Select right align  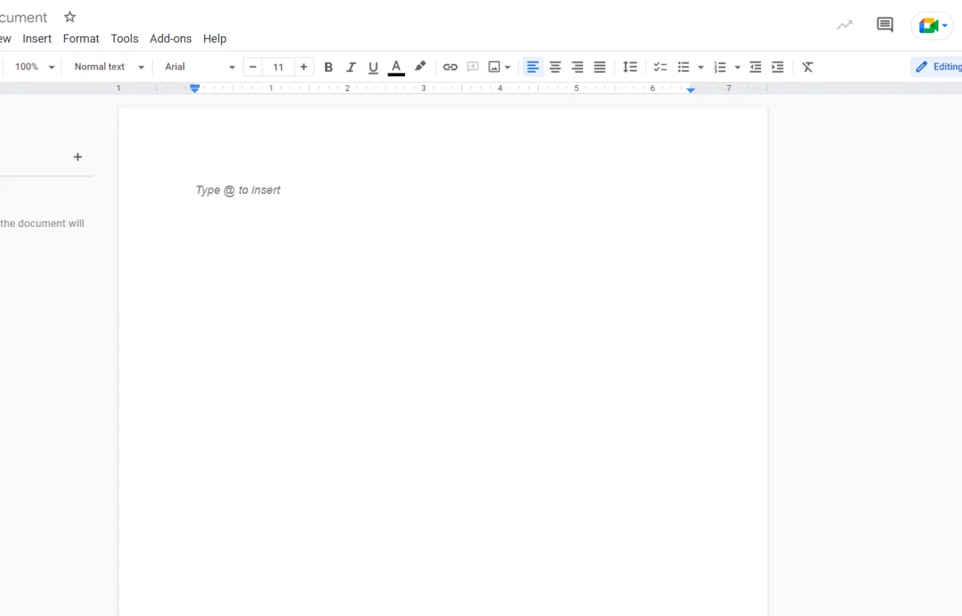[577, 67]
